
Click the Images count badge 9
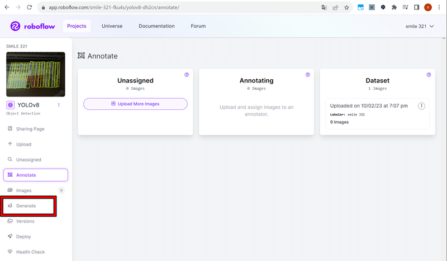coord(61,190)
